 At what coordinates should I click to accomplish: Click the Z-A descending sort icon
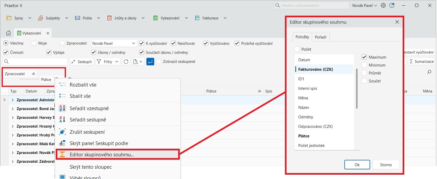(62, 119)
